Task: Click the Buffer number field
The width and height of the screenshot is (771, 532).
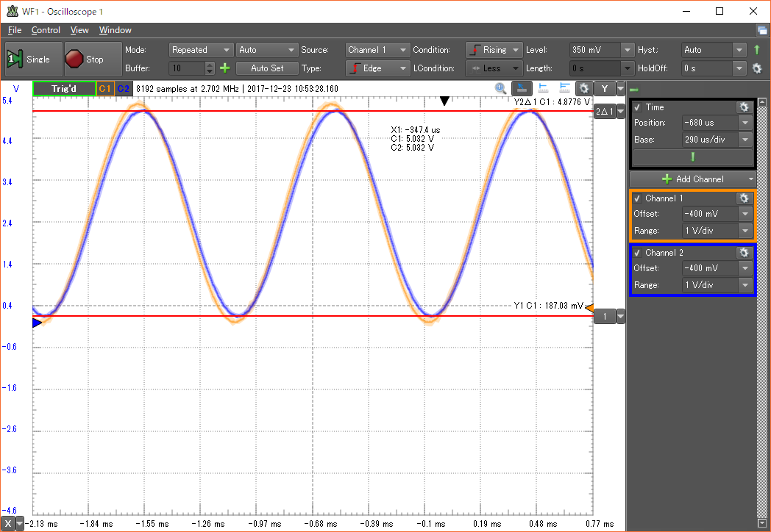Action: pyautogui.click(x=186, y=68)
